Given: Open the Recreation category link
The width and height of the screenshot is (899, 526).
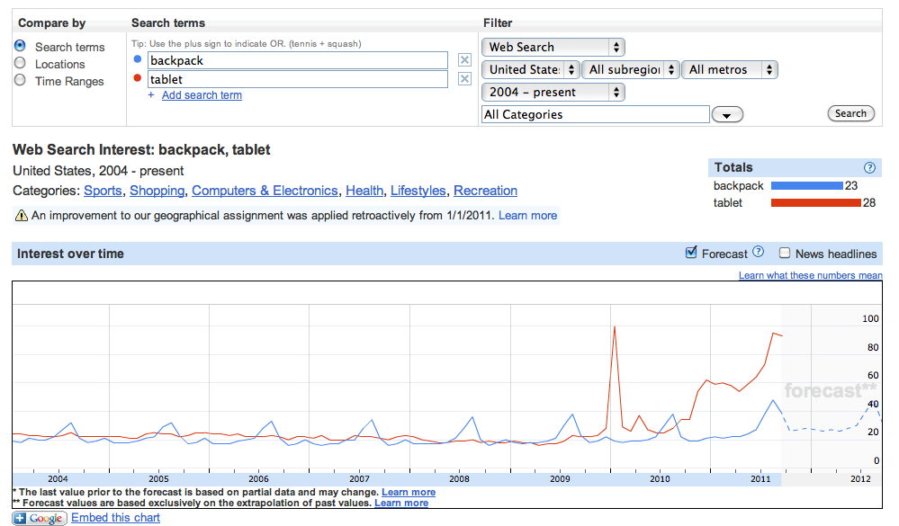Looking at the screenshot, I should click(x=486, y=191).
